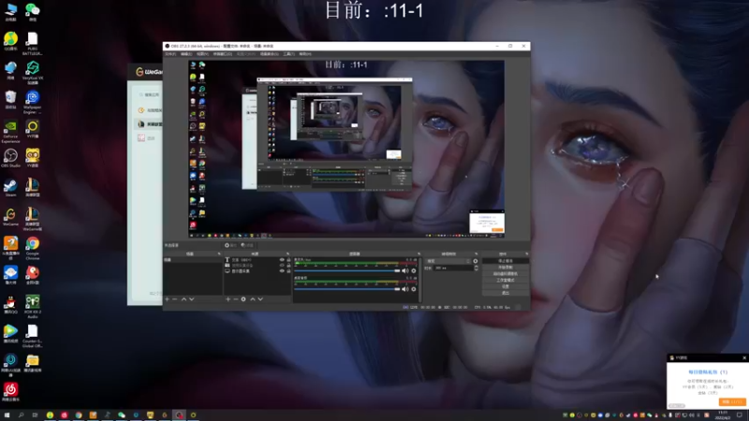Remove selected source with minus icon
The height and width of the screenshot is (421, 749).
tap(236, 298)
